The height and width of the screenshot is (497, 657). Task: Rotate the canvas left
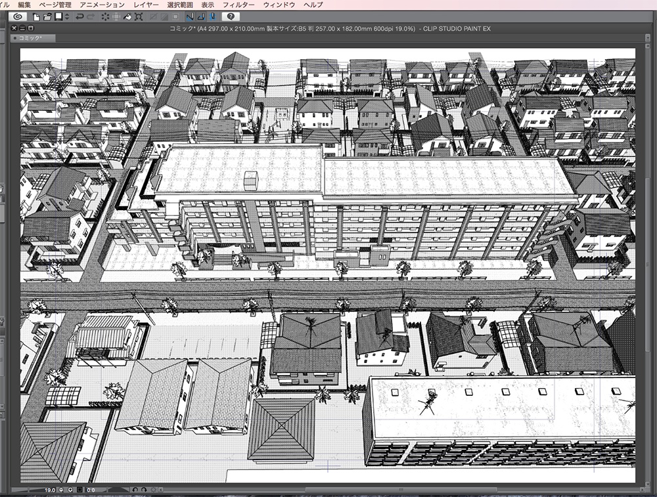(x=135, y=490)
